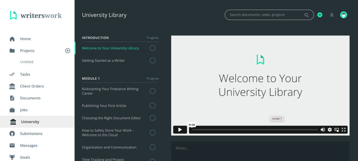The height and width of the screenshot is (161, 358).
Task: Click the video progress bar
Action: tap(254, 130)
